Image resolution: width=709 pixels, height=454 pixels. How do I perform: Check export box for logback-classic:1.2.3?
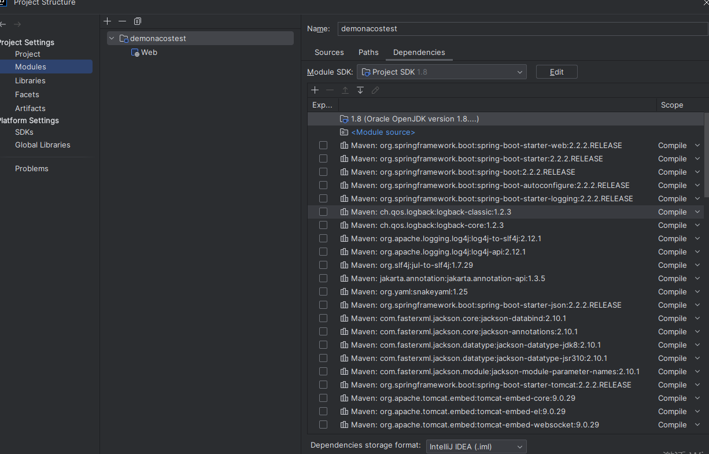pos(323,212)
